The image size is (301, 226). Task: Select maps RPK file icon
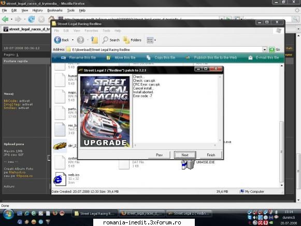[x=60, y=96]
